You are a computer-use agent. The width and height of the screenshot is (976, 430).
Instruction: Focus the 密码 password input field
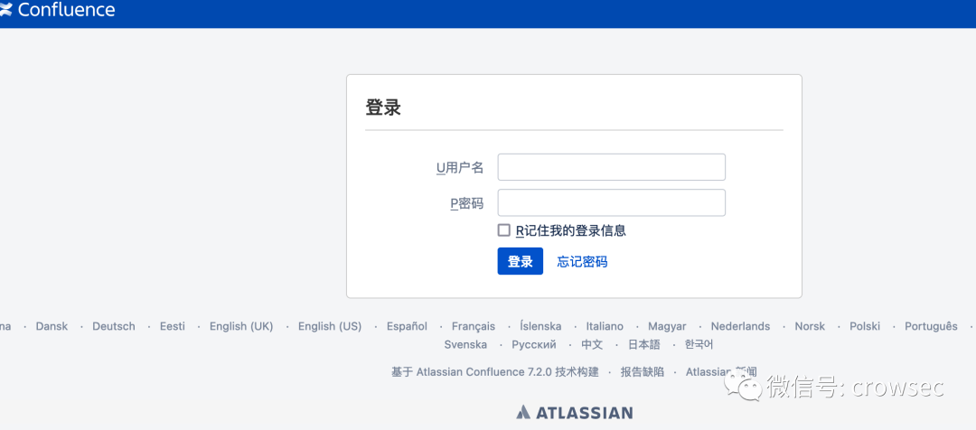point(611,203)
